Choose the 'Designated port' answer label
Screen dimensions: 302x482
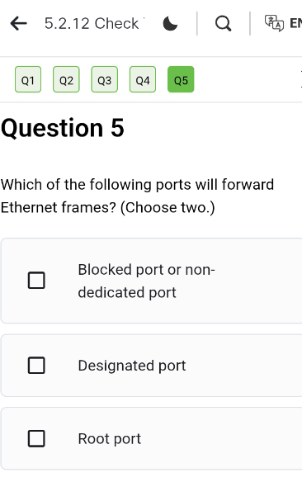132,366
